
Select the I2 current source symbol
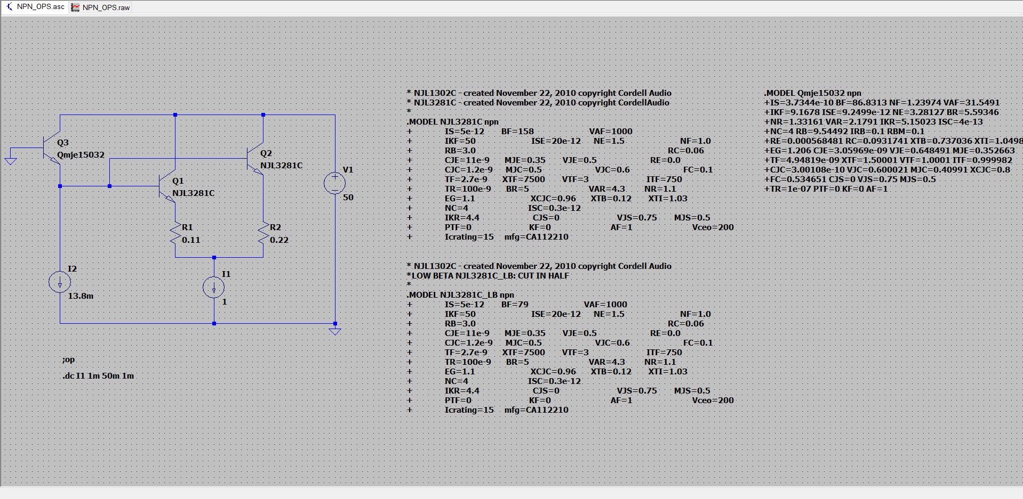point(60,282)
